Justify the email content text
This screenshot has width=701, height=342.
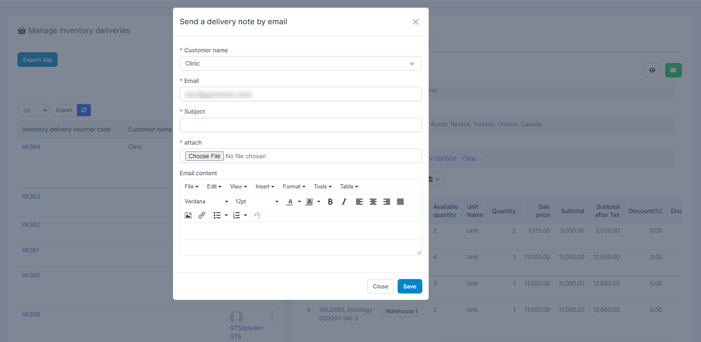coord(400,202)
